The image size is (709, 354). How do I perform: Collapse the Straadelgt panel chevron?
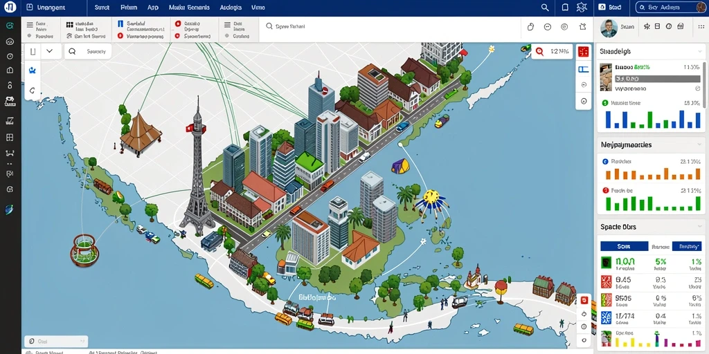[x=700, y=51]
